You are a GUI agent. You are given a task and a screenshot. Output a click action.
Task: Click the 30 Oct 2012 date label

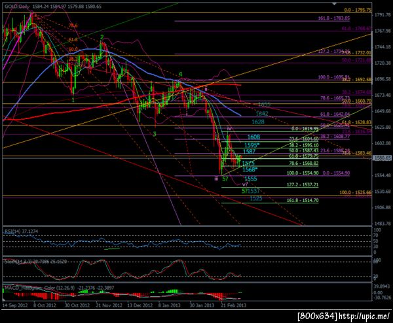(x=77, y=305)
